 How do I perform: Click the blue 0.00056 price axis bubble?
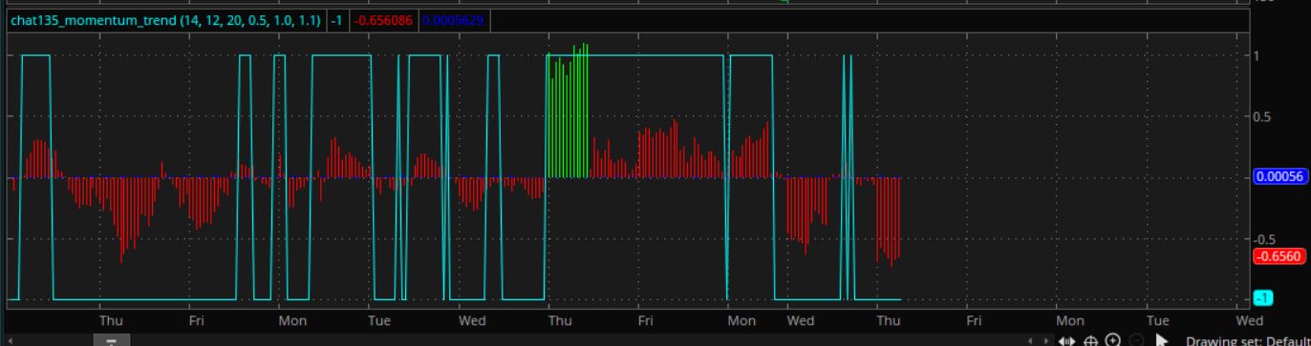[1279, 176]
